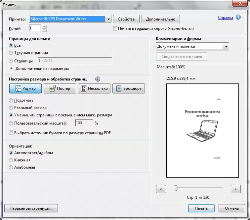
Task: Click the page range field showing 1 - A-42
Action: (75, 61)
